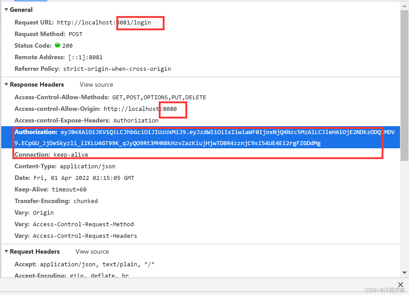Click the green status code indicator
Viewport: 409px width, 295px height.
[57, 45]
